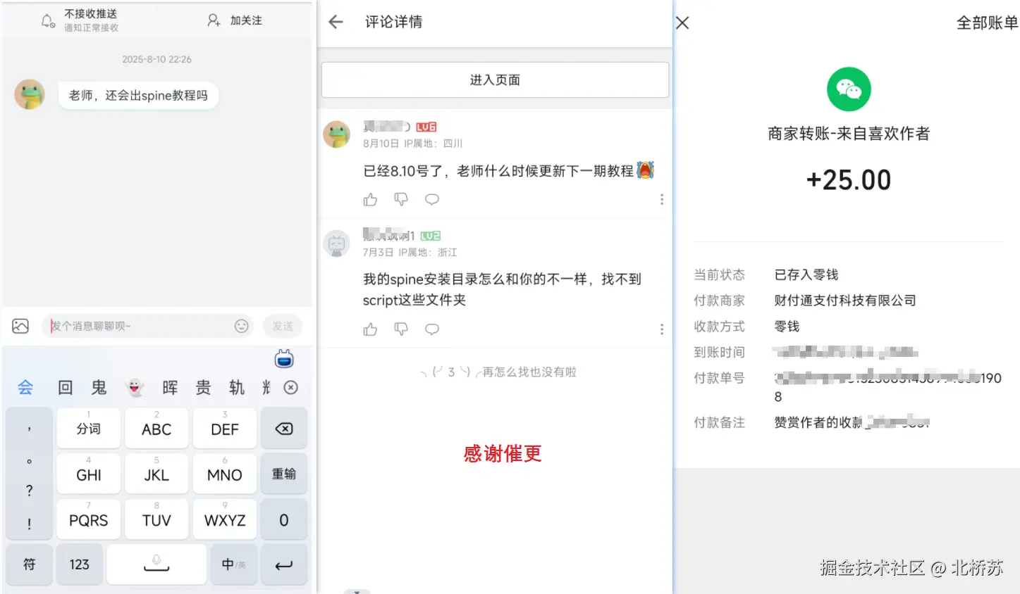Image resolution: width=1020 pixels, height=594 pixels.
Task: Tap the 0 key
Action: [x=284, y=519]
